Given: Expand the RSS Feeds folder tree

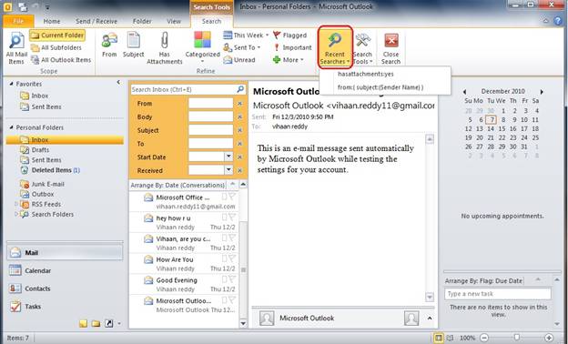Looking at the screenshot, I should [16, 204].
